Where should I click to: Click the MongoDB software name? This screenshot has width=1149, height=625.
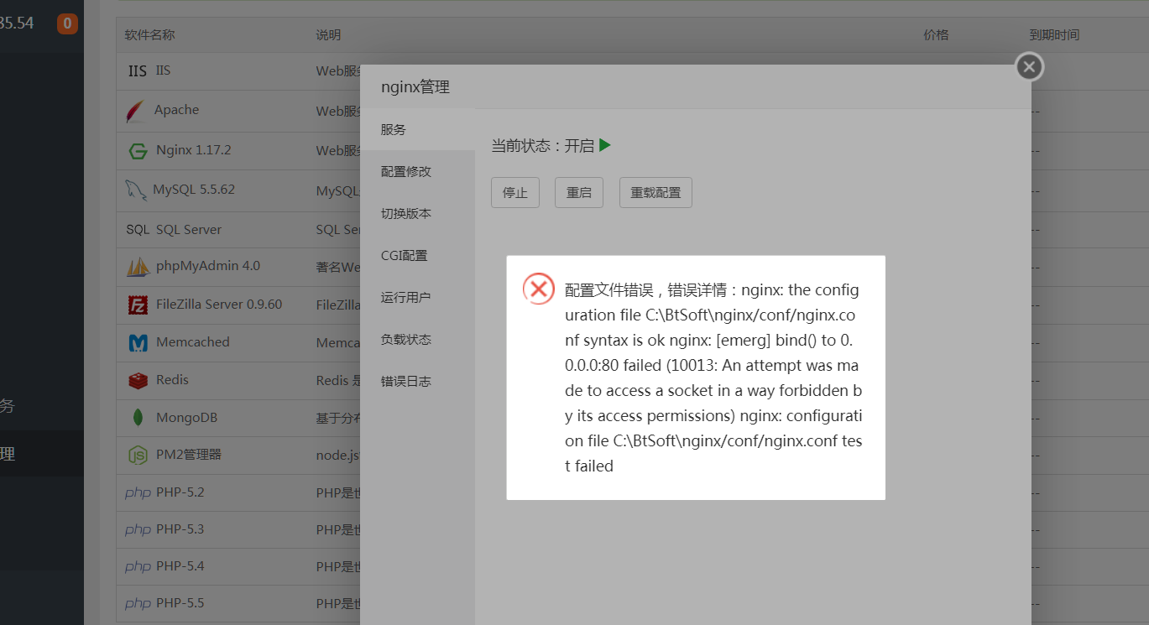click(x=187, y=418)
